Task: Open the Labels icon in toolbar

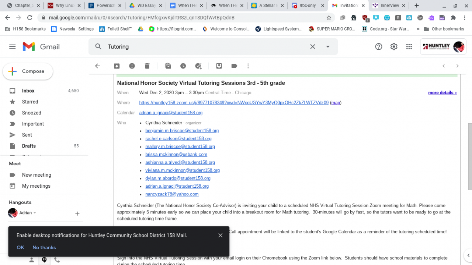Action: pyautogui.click(x=234, y=66)
